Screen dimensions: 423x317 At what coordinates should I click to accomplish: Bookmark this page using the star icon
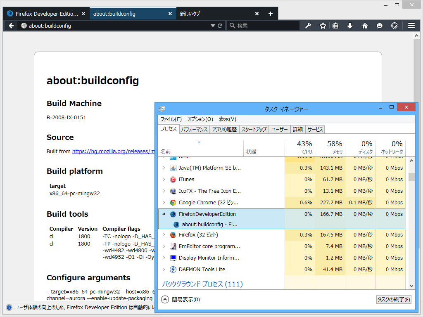click(323, 25)
